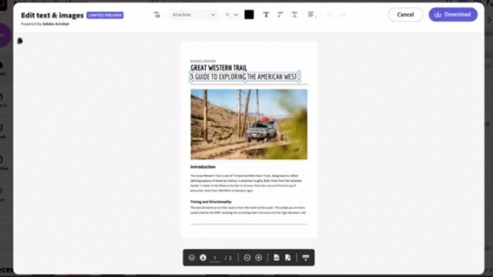Go to the next page
493x277 pixels.
(x=203, y=258)
